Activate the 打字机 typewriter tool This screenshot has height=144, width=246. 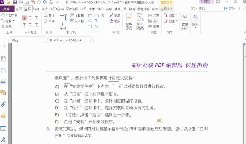[64, 22]
